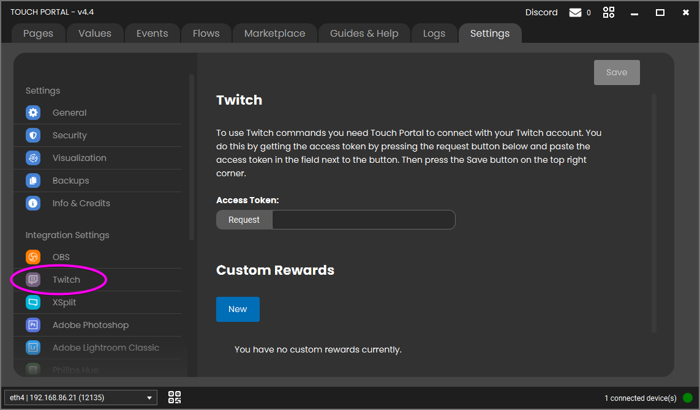Click the Backups icon in sidebar
This screenshot has height=410, width=700.
click(33, 181)
